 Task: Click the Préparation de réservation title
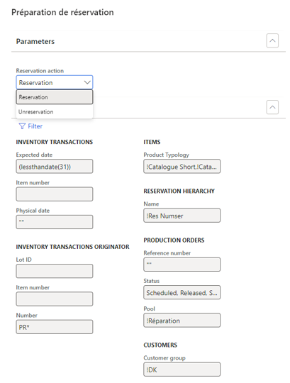pos(62,12)
